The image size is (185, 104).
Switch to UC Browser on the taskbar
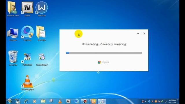(x=93, y=101)
